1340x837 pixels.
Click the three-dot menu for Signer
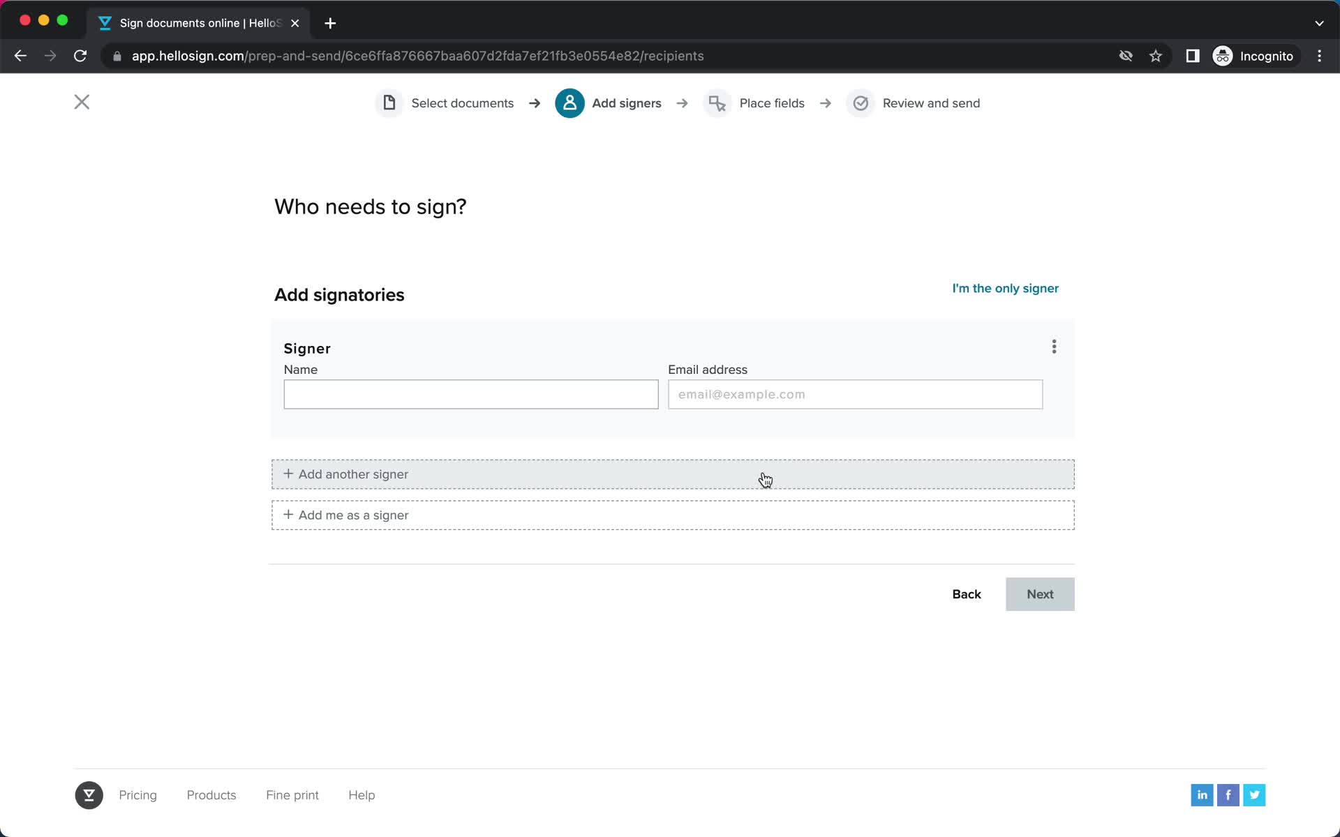point(1055,347)
